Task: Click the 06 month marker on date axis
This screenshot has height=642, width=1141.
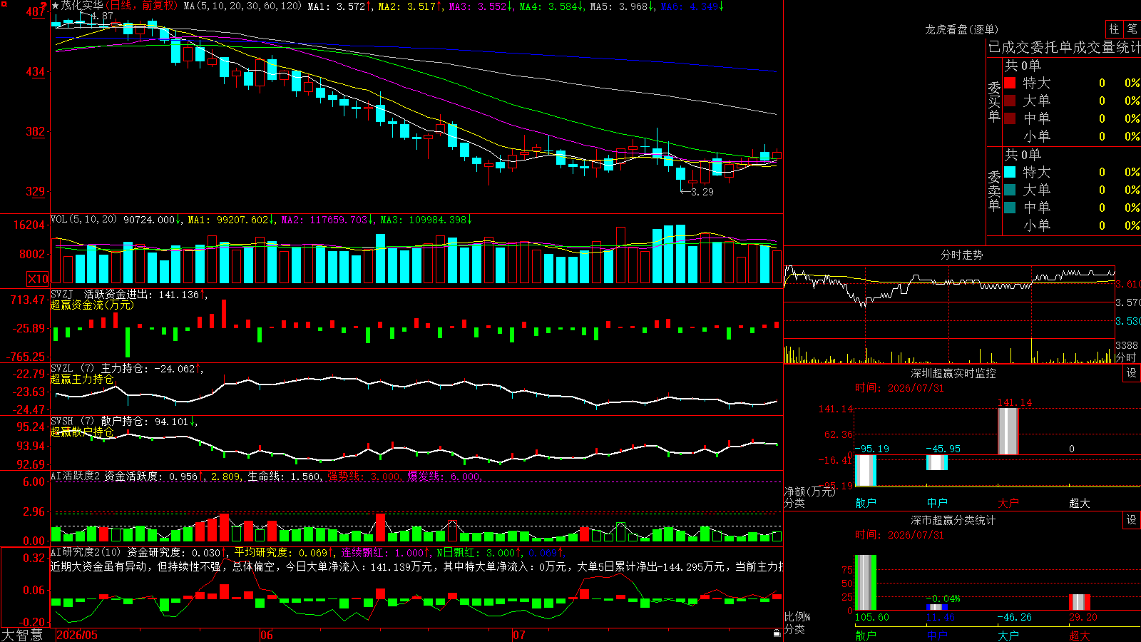Action: coord(267,635)
